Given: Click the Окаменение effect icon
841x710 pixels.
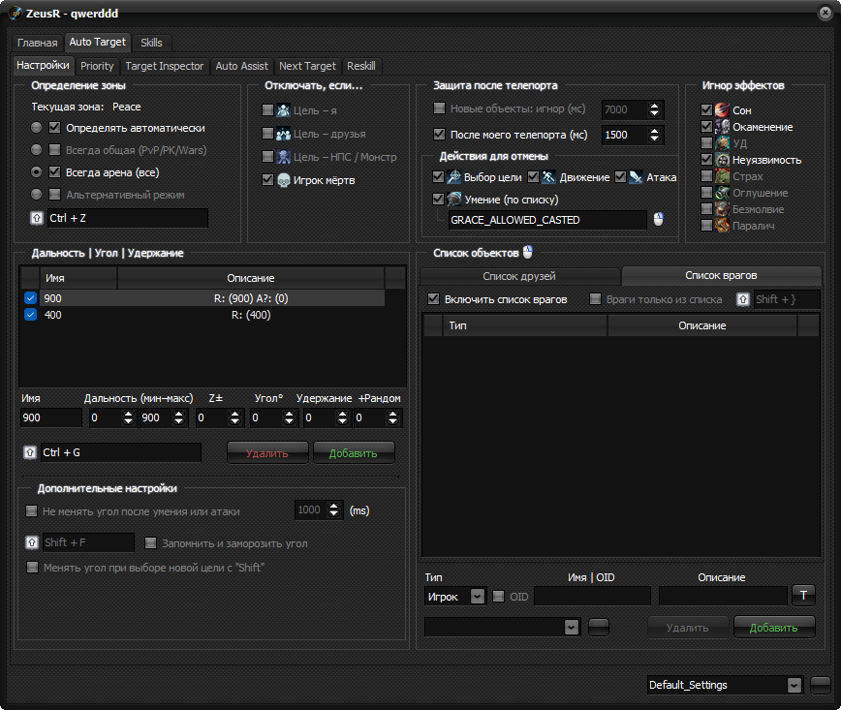Looking at the screenshot, I should point(722,127).
